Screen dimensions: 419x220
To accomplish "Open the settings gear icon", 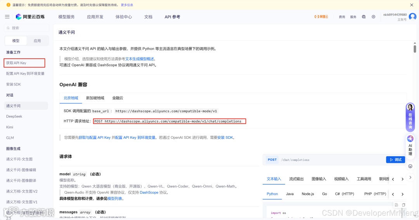I will [x=373, y=17].
